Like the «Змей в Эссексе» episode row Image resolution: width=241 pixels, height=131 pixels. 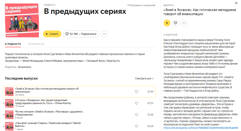pos(137,92)
